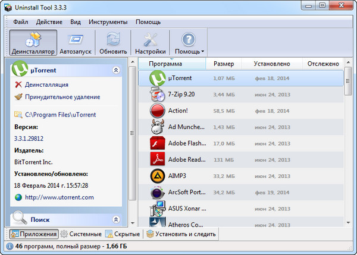The width and height of the screenshot is (357, 255).
Task: Collapse the Поиск panel chevron
Action: 115,220
